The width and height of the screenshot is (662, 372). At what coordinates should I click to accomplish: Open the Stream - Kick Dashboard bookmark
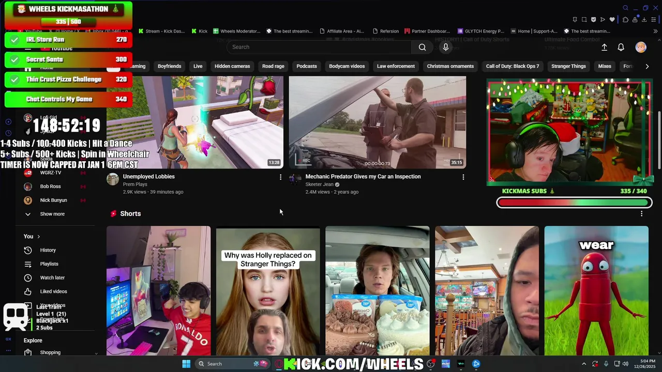point(161,31)
